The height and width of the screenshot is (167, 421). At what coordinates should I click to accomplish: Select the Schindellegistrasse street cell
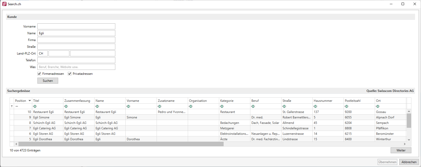[297, 128]
